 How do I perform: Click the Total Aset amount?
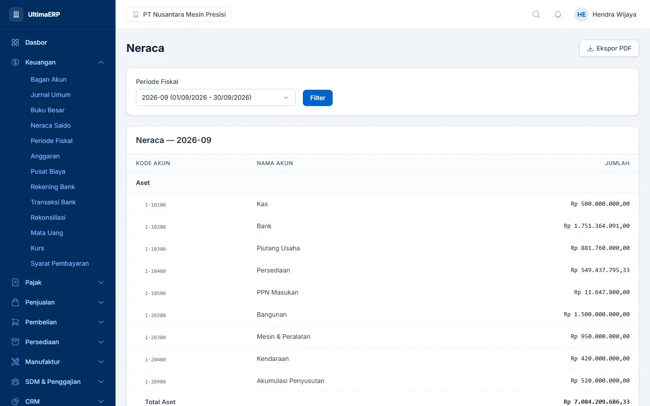596,402
